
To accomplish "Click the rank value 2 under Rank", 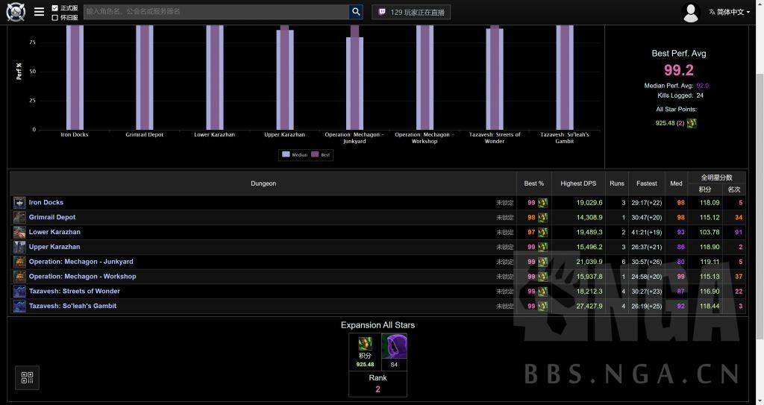I will click(x=378, y=389).
